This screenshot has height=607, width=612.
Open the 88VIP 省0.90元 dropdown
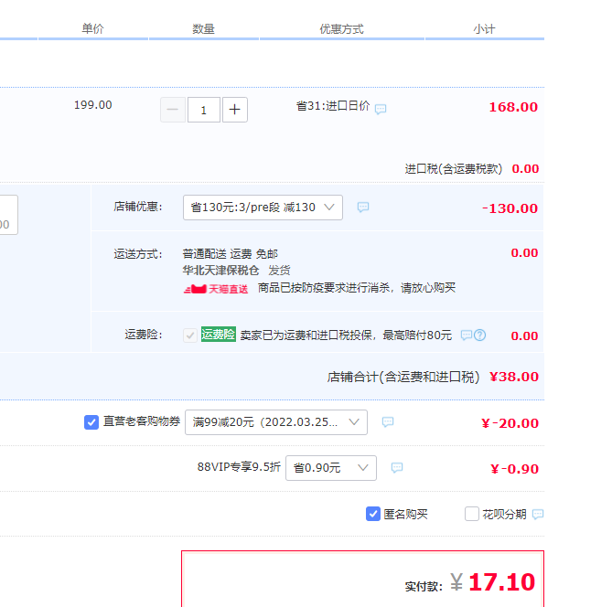click(x=330, y=468)
